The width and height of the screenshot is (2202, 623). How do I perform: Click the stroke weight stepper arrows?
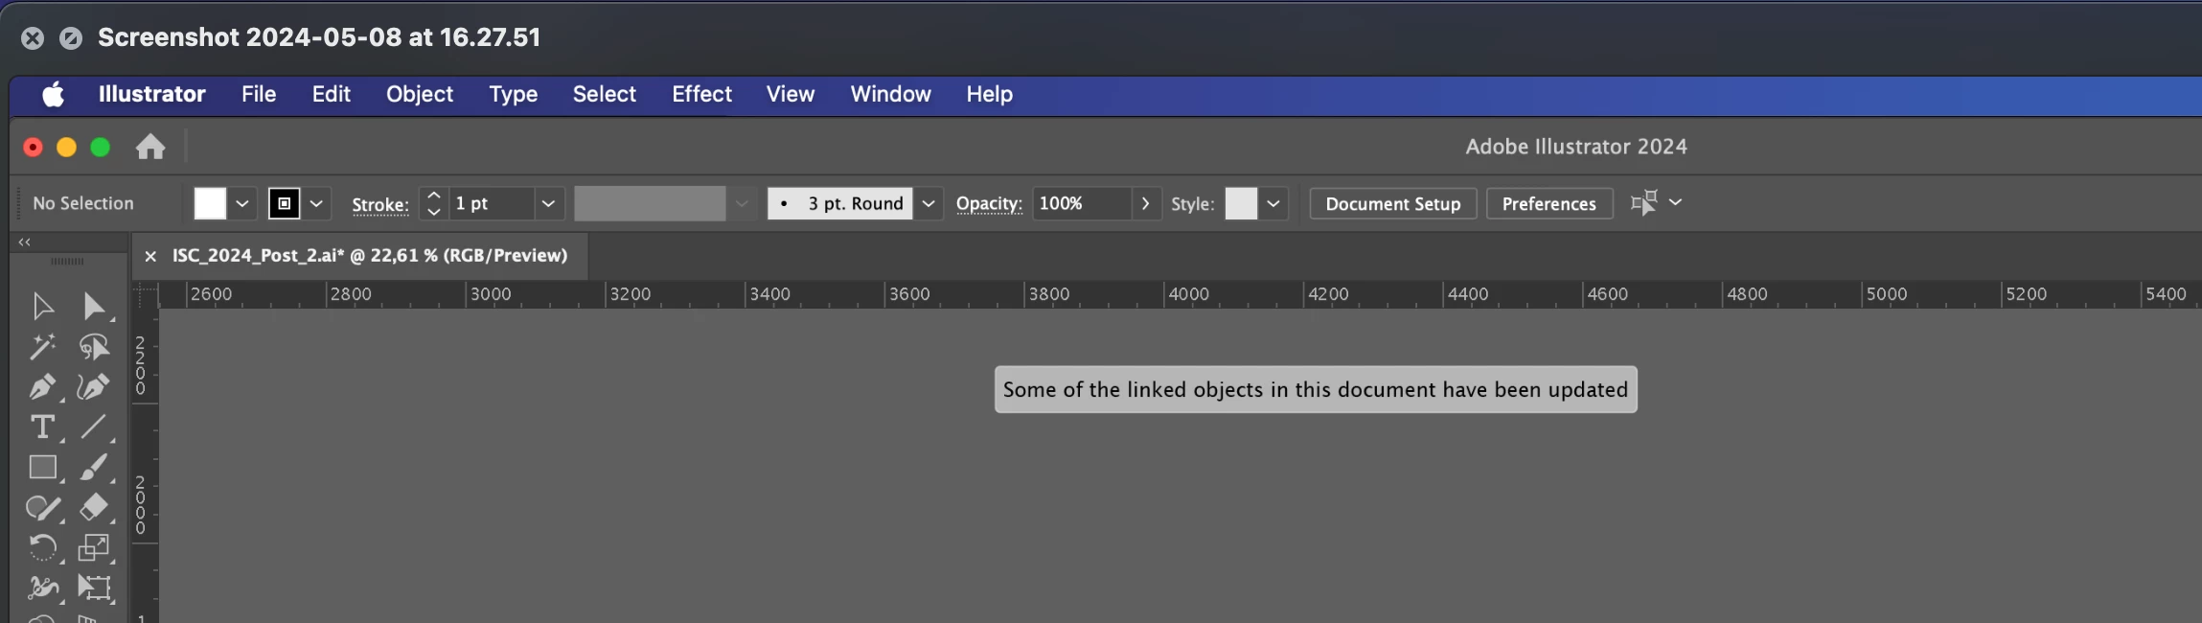click(434, 203)
